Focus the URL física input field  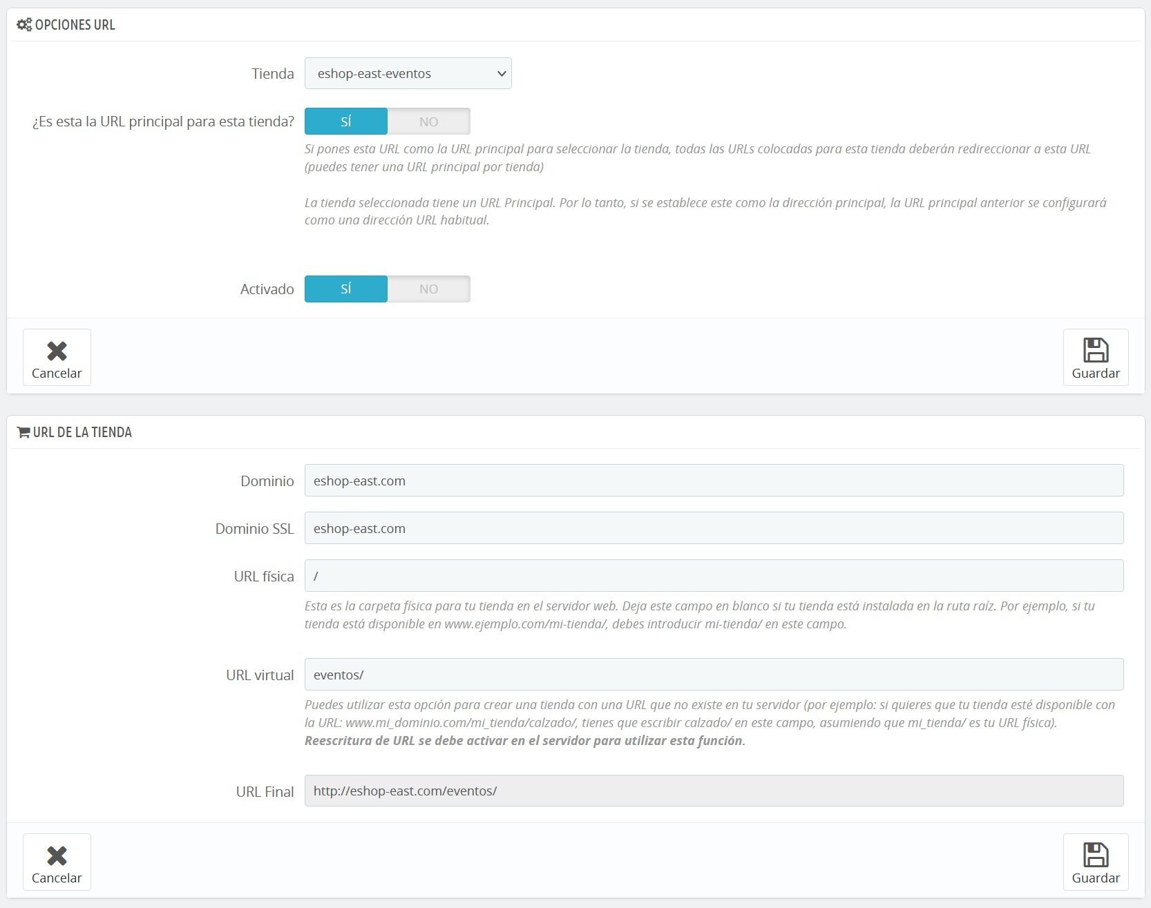click(x=714, y=576)
